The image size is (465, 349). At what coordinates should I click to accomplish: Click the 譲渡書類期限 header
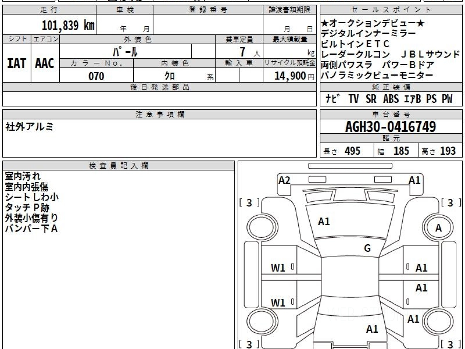click(290, 10)
